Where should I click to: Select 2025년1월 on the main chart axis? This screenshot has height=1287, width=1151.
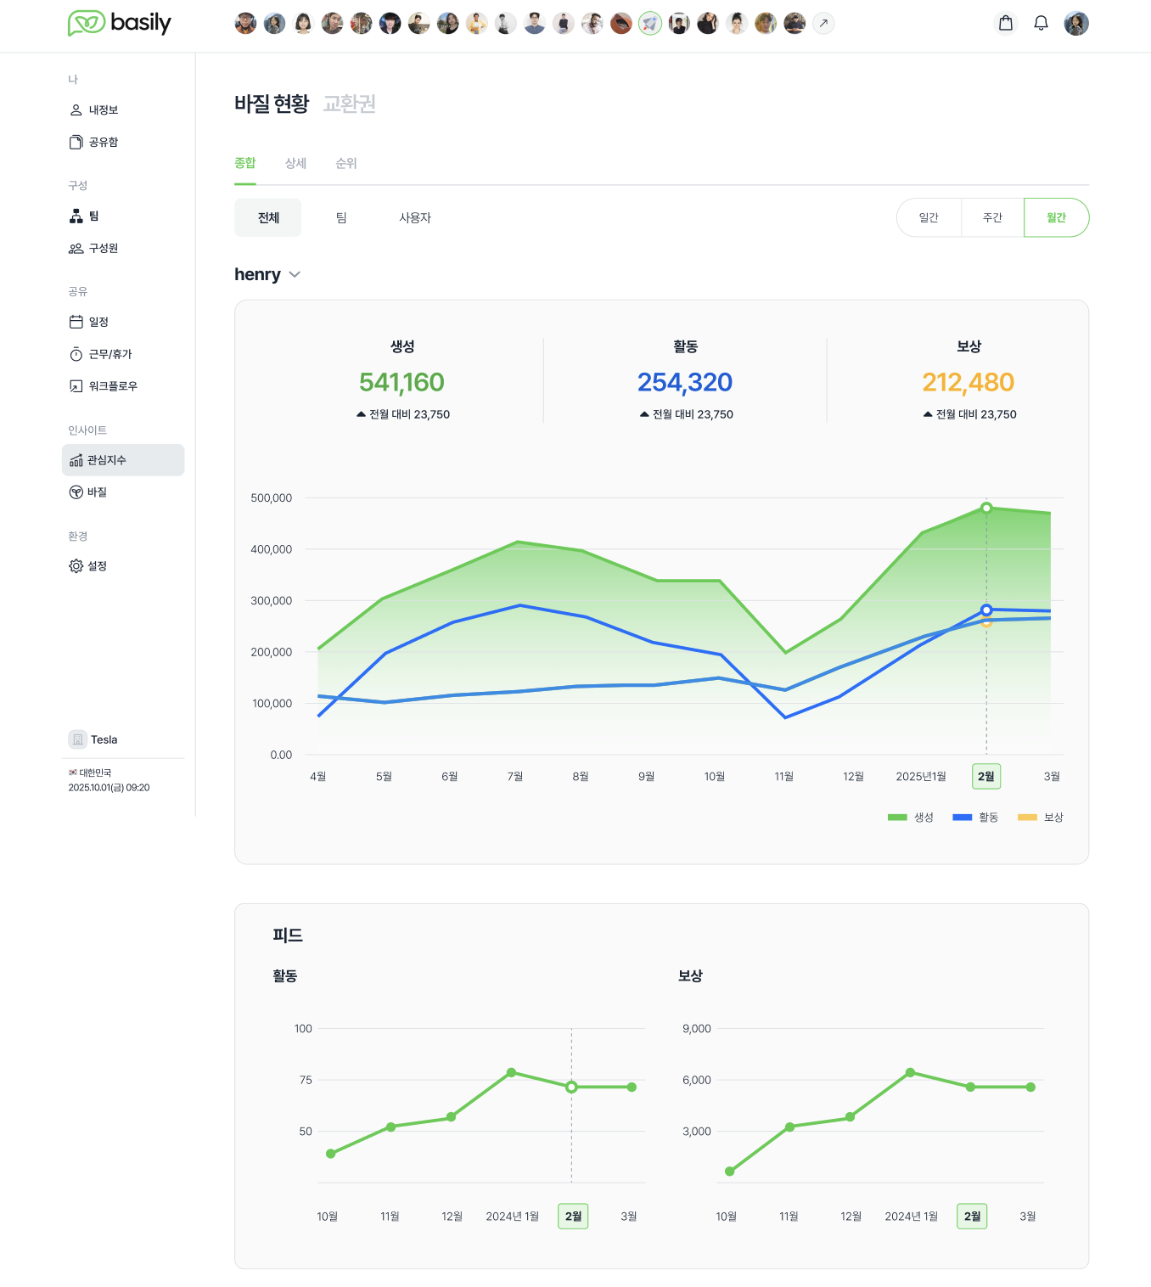921,776
